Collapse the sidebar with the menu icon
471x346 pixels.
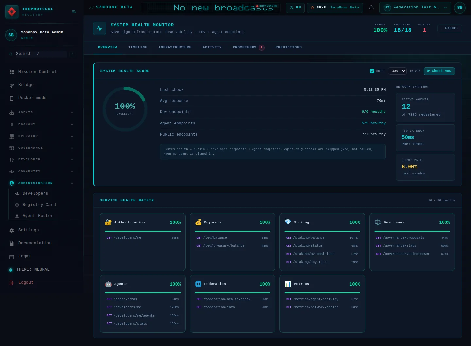74,12
